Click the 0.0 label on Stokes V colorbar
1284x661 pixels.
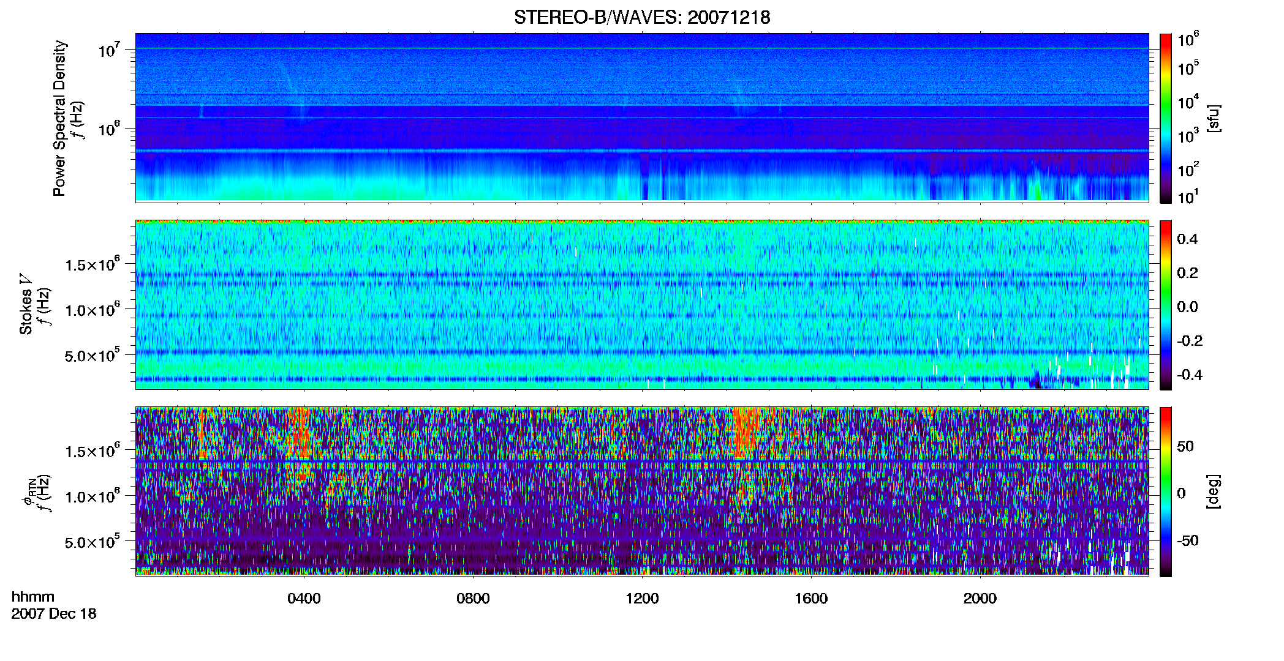click(1187, 307)
